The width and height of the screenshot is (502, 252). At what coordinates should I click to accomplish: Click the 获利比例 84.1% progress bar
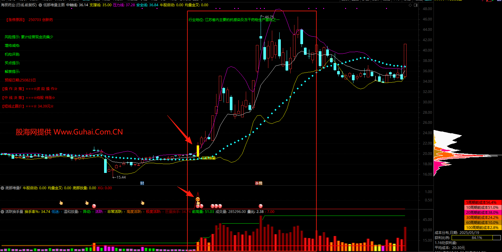[476, 238]
